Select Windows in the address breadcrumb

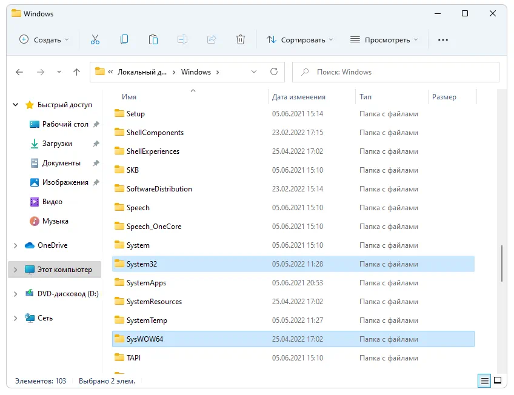[x=196, y=71]
